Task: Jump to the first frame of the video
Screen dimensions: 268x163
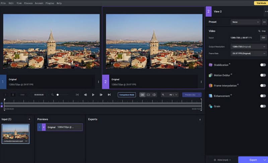Action: [77, 95]
